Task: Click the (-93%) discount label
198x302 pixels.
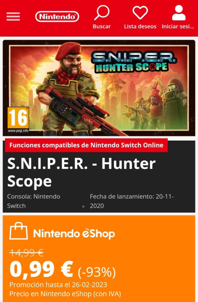Action: click(97, 272)
